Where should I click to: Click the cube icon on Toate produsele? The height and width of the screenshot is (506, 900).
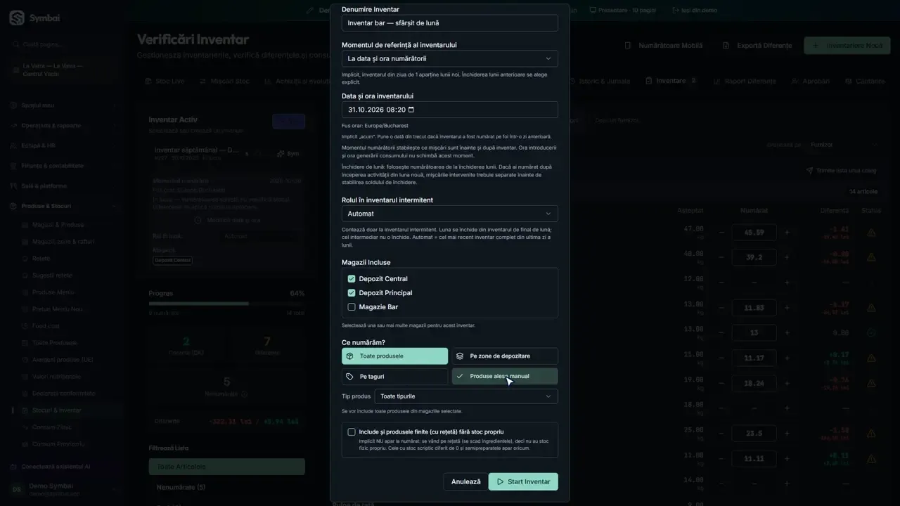click(x=349, y=356)
